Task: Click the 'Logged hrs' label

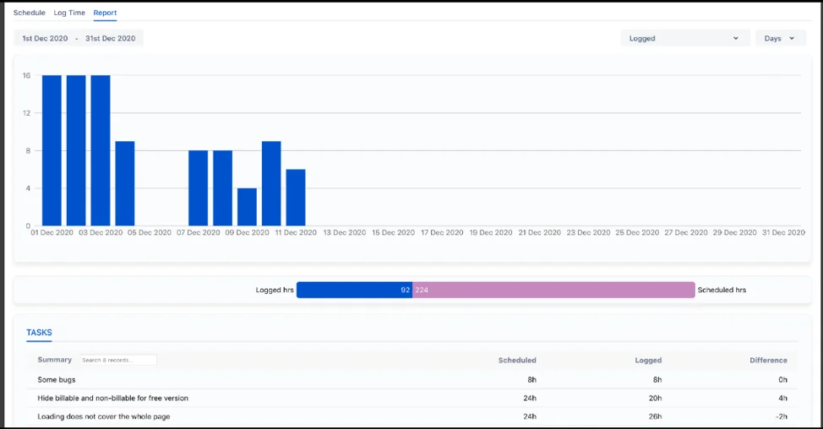Action: [x=275, y=290]
